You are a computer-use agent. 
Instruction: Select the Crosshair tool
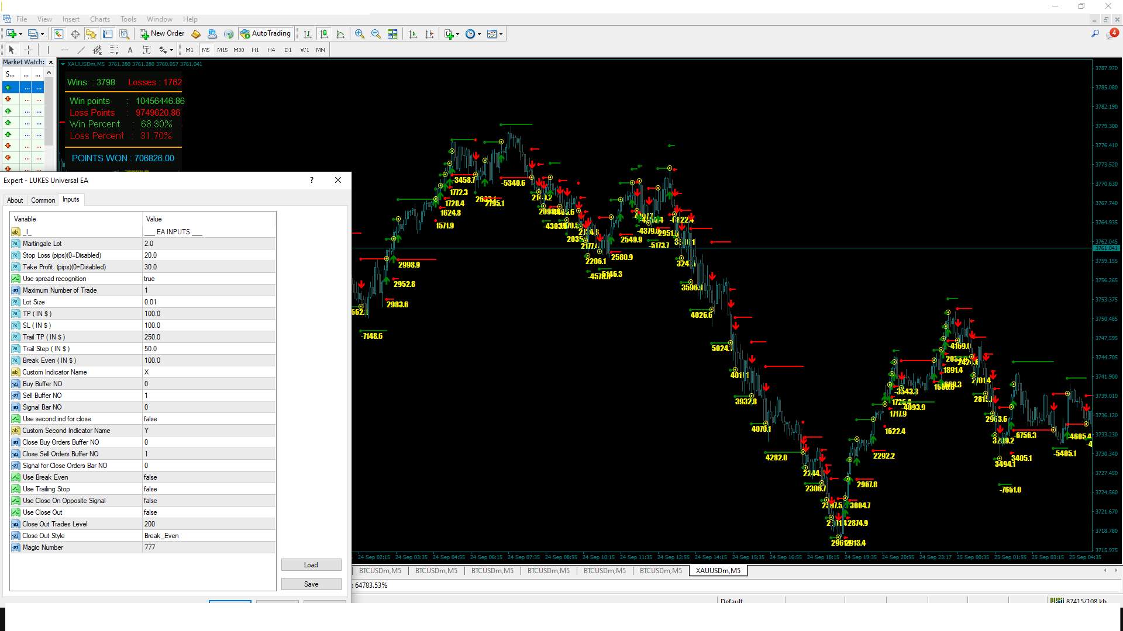pos(28,50)
